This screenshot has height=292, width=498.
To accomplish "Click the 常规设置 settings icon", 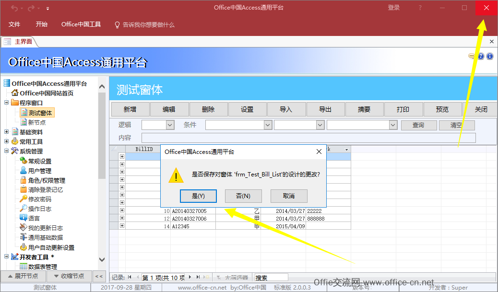I will pos(24,161).
